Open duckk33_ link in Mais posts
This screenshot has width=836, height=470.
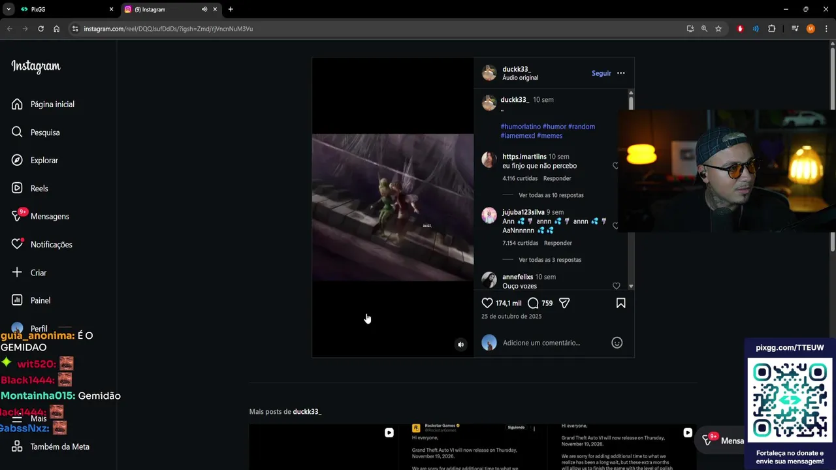point(307,412)
